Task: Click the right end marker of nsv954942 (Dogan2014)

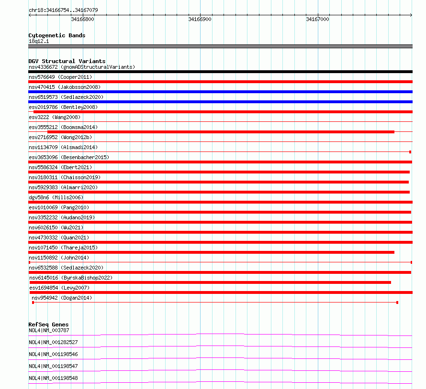Action: click(x=397, y=303)
